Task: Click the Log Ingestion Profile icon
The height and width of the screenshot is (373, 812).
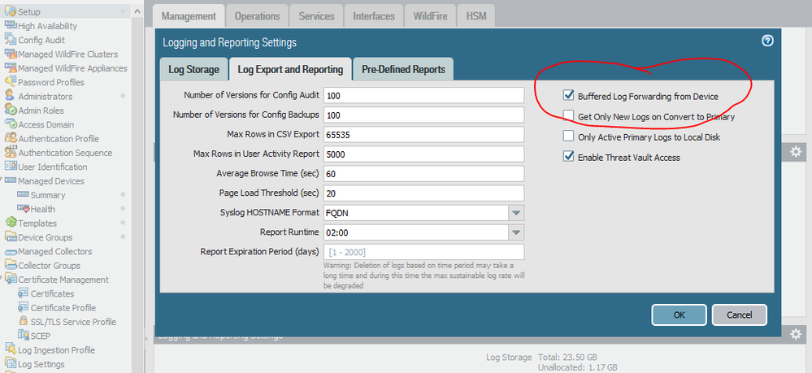Action: point(11,349)
